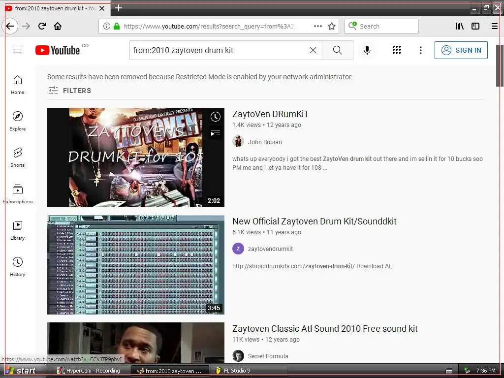This screenshot has width=504, height=378.
Task: Open Subscriptions in the sidebar
Action: (x=18, y=194)
